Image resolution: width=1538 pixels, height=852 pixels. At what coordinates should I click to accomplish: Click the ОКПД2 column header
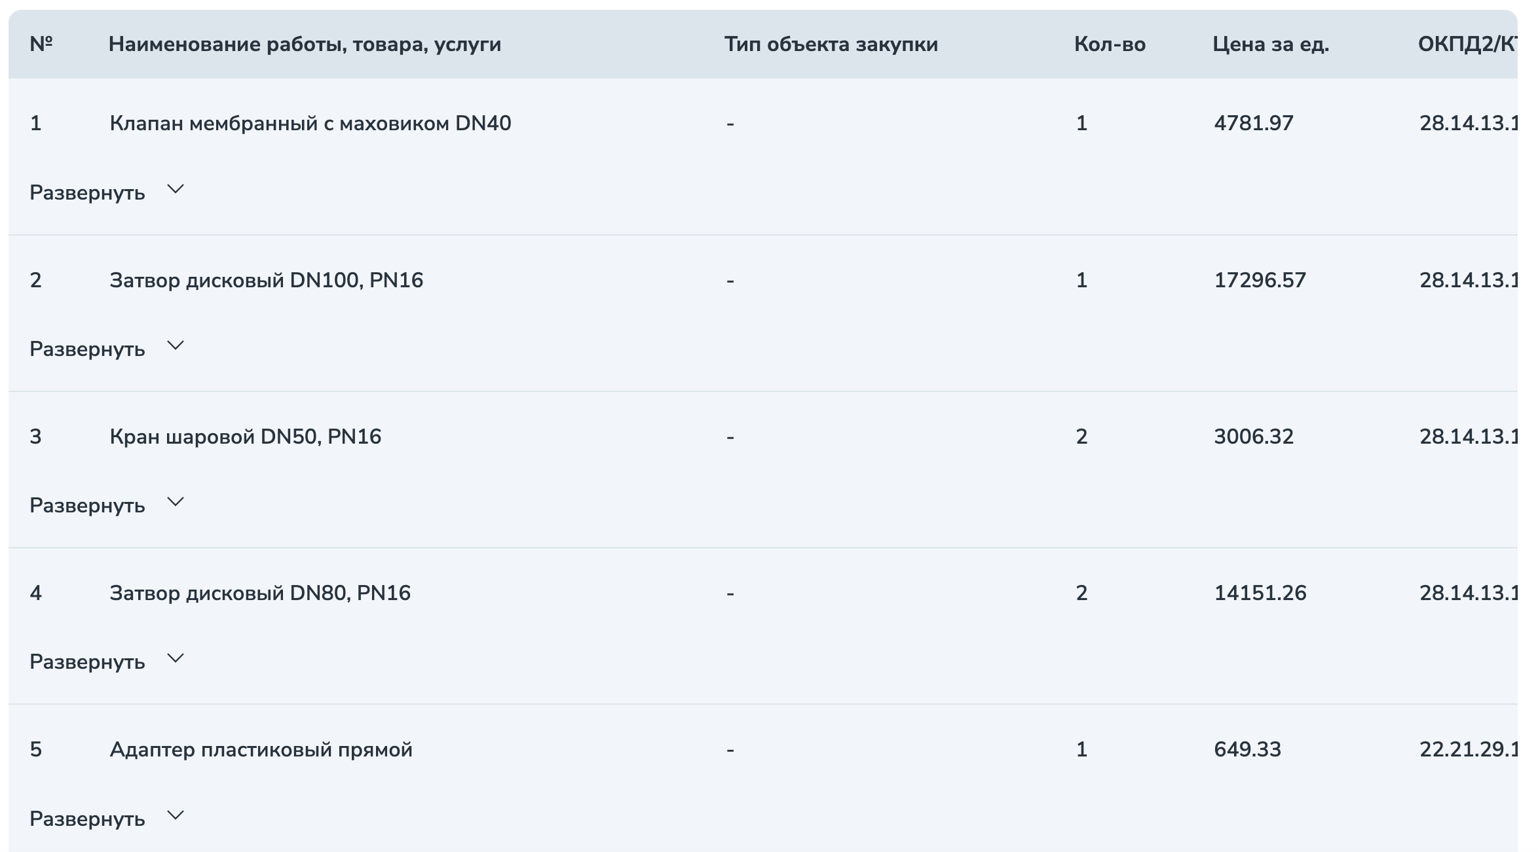point(1467,44)
